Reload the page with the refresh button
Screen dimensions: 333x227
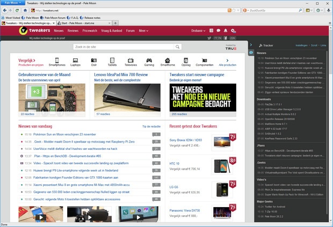(x=17, y=10)
